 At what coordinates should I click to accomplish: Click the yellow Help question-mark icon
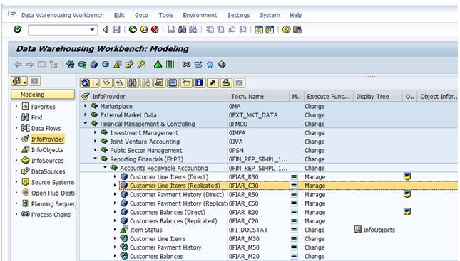click(x=286, y=30)
